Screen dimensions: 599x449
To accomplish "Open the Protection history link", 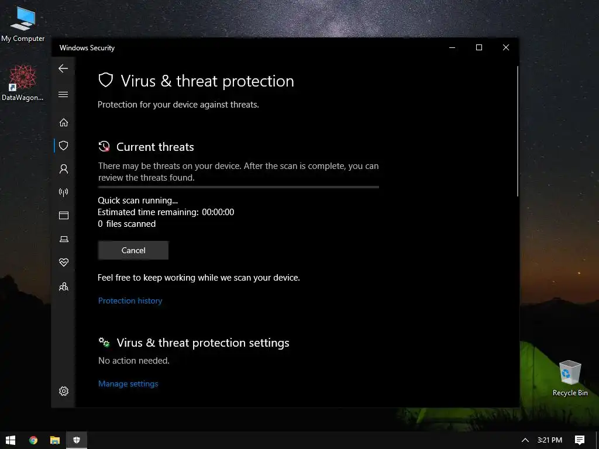I will 130,301.
